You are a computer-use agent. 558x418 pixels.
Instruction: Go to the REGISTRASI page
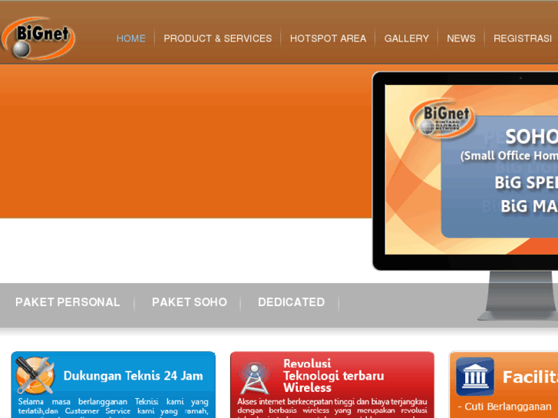click(x=523, y=38)
